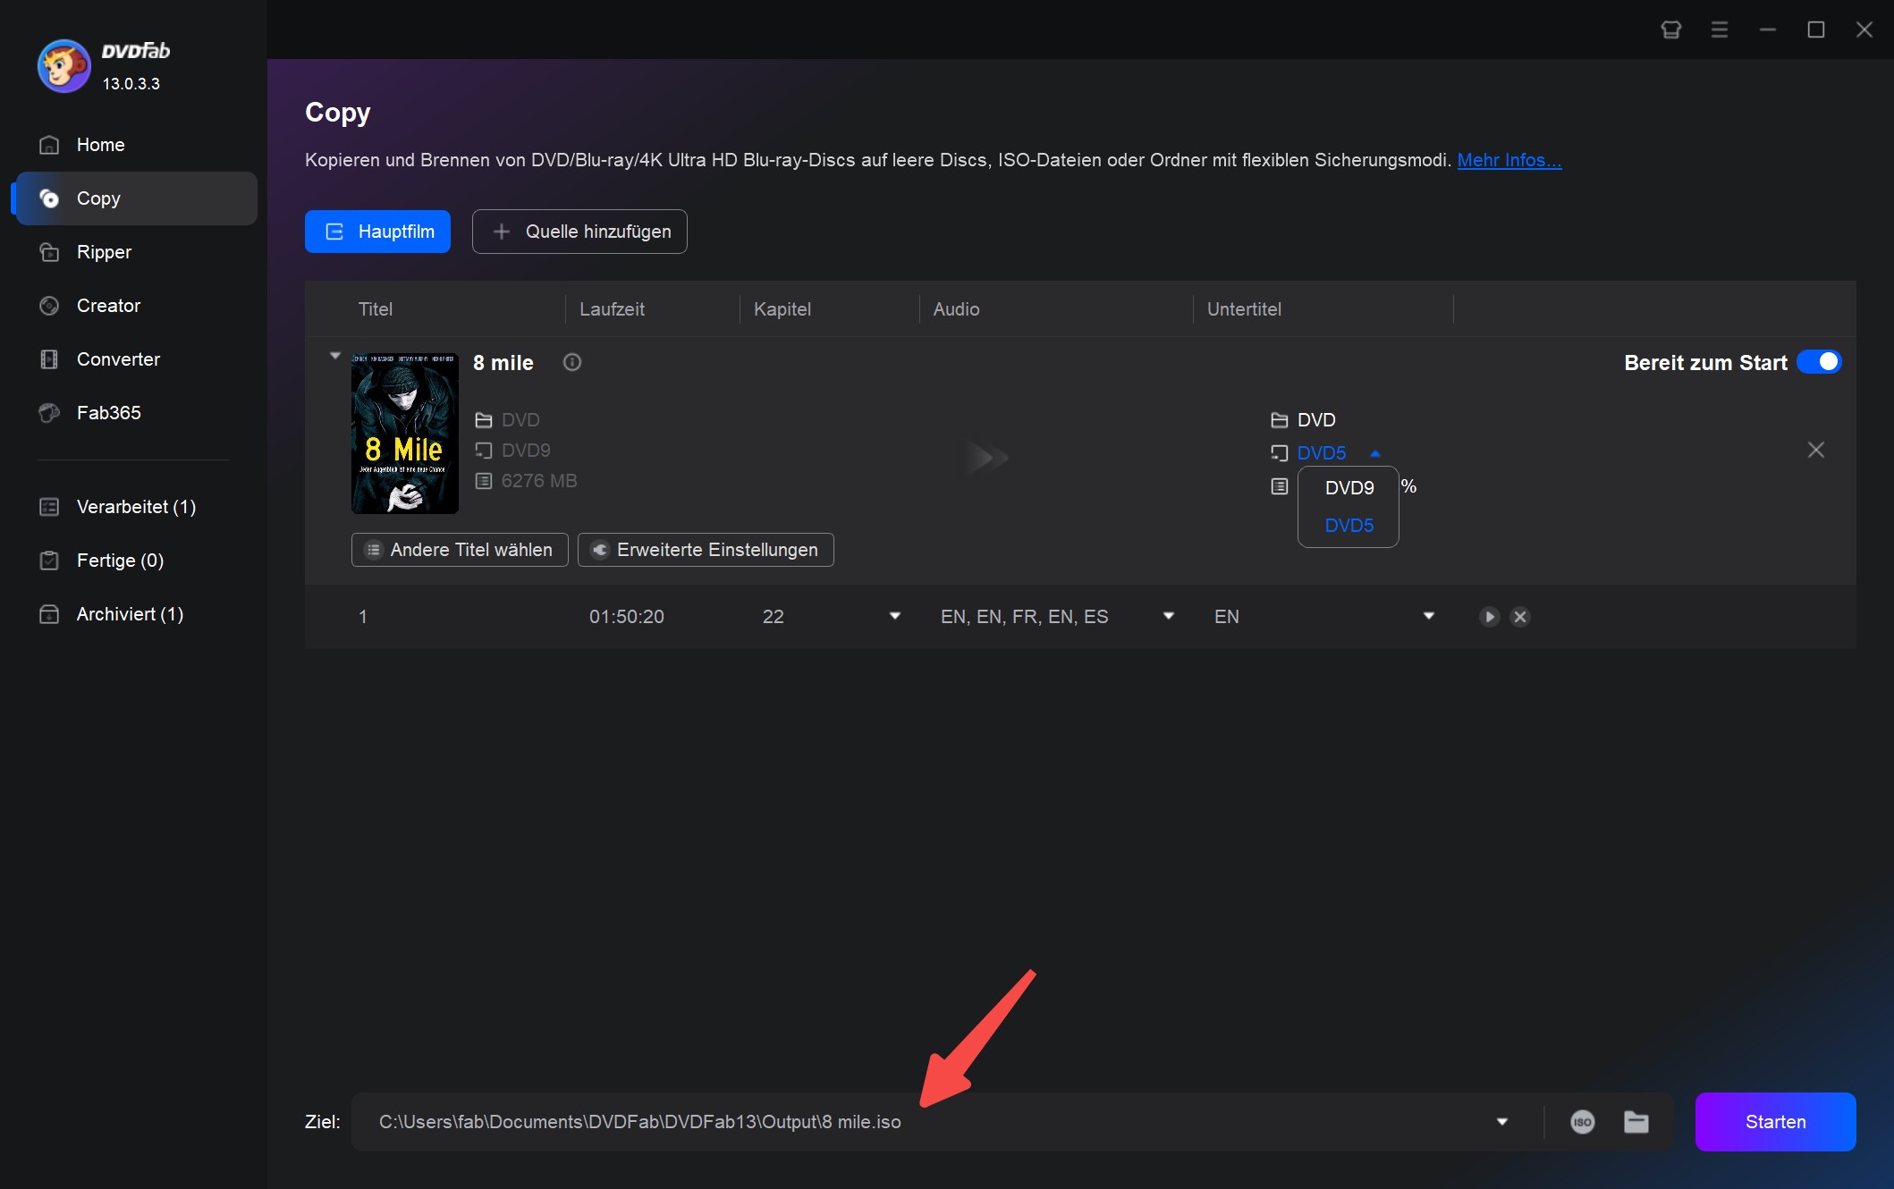Collapse the 8 mile title entry
The image size is (1894, 1189).
click(335, 356)
